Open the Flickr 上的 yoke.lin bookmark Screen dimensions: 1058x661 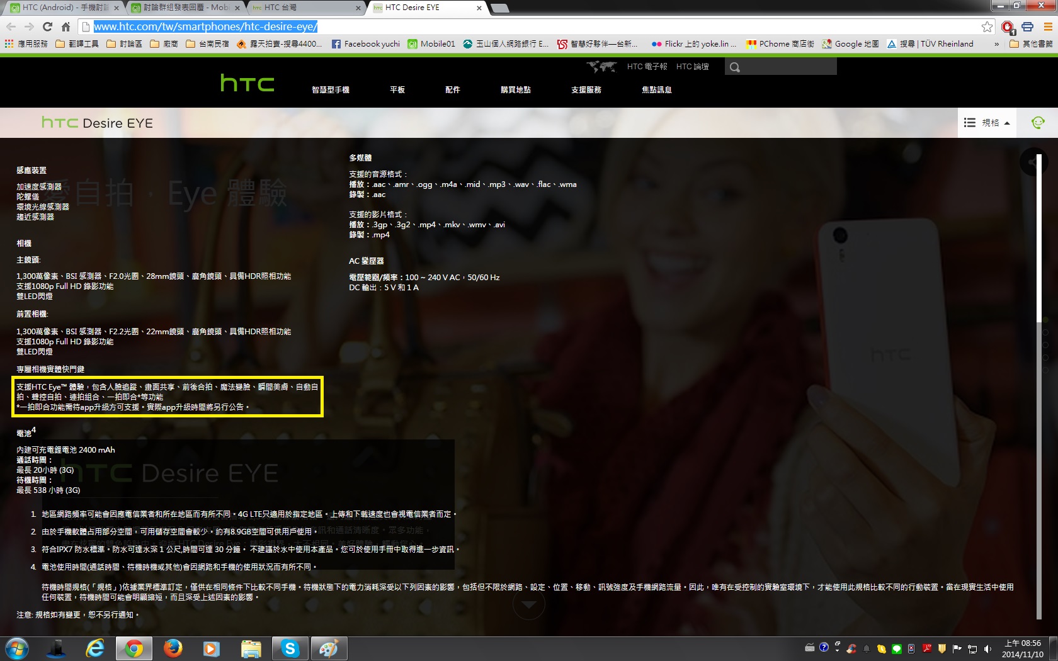[x=693, y=44]
